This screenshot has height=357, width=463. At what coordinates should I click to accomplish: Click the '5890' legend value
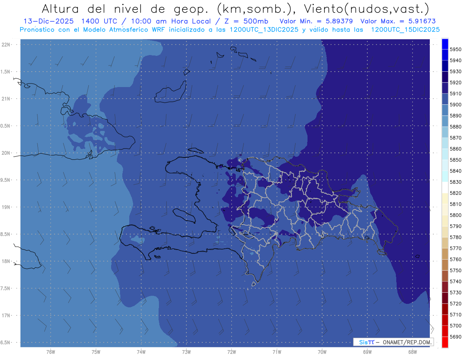(456, 116)
